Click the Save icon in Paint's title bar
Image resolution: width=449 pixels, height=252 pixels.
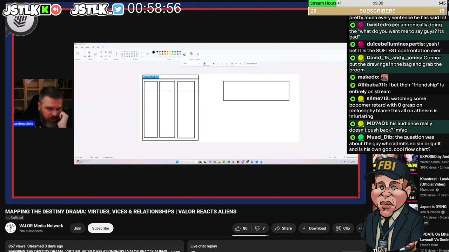[93, 47]
